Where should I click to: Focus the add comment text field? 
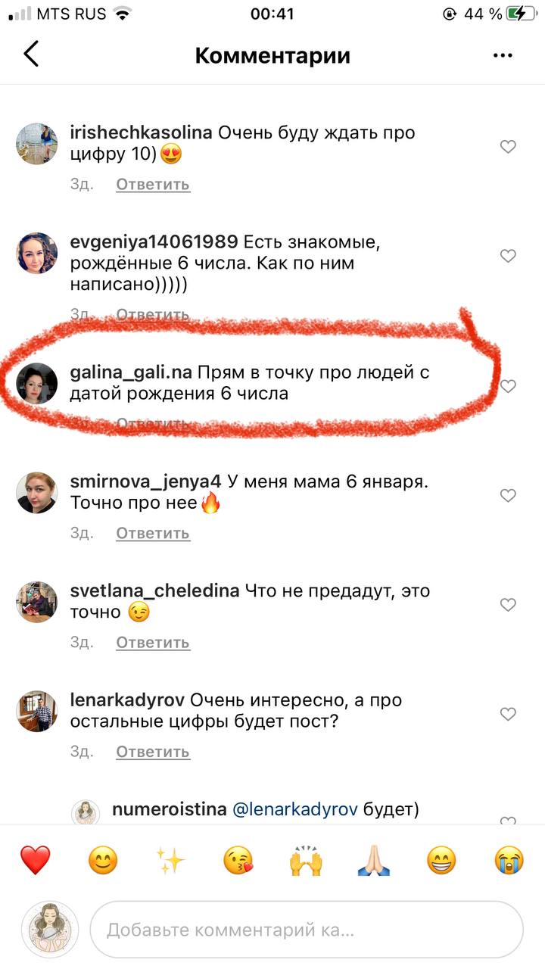pos(307,930)
